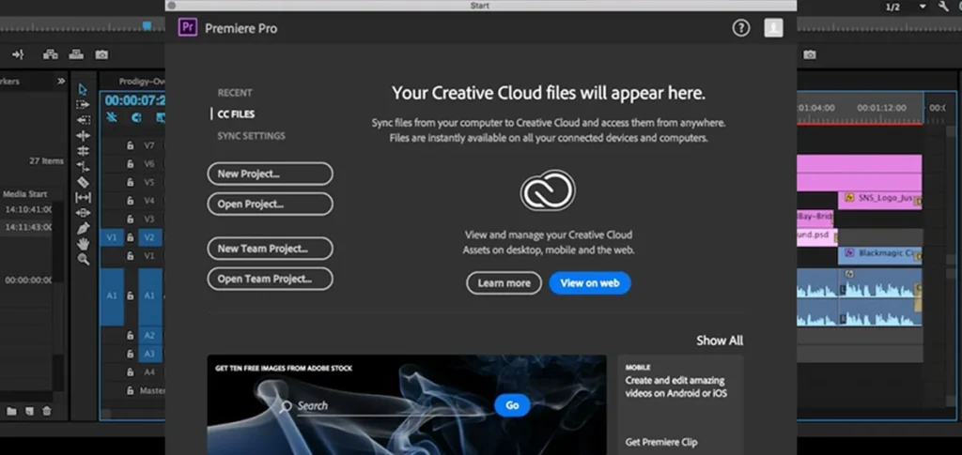The height and width of the screenshot is (455, 962).
Task: Toggle source patching for A1
Action: tap(112, 296)
